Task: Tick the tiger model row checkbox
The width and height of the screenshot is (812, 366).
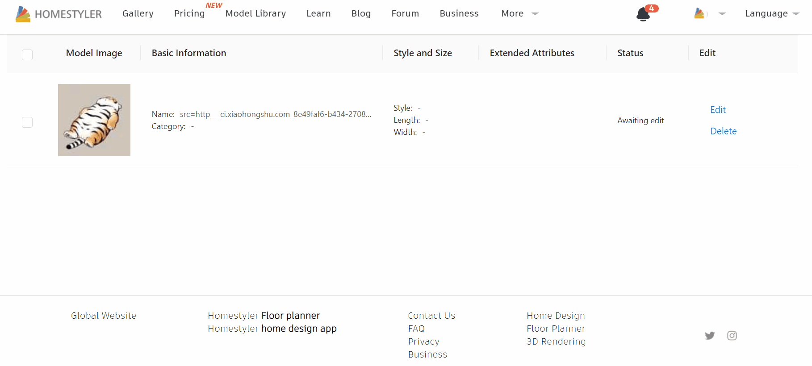Action: point(27,122)
